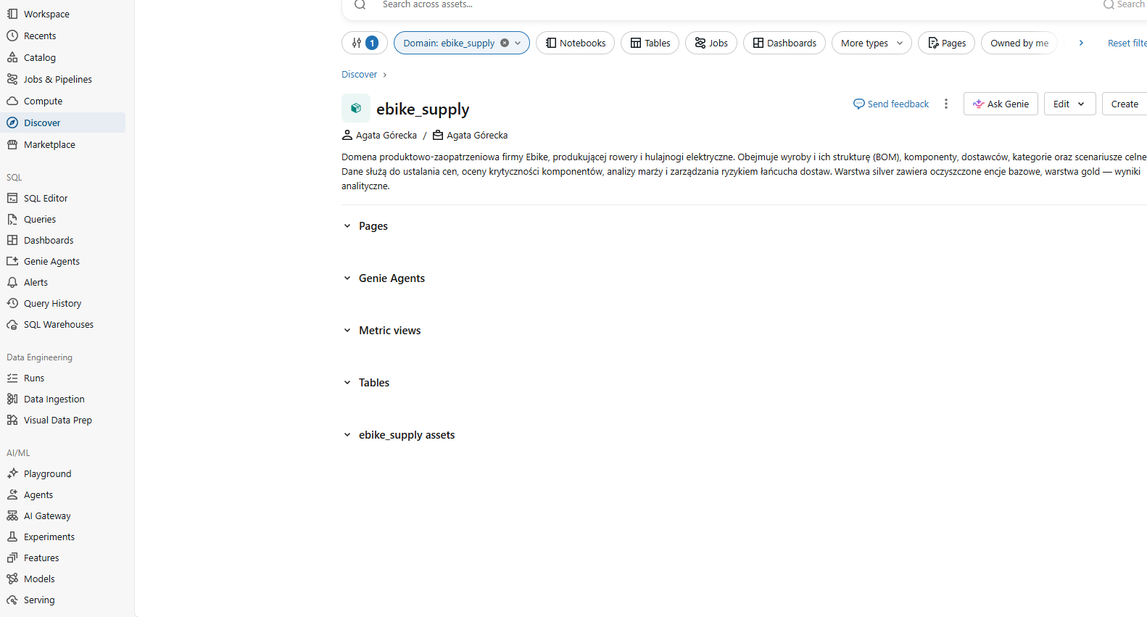
Task: Open the More types dropdown
Action: (872, 43)
